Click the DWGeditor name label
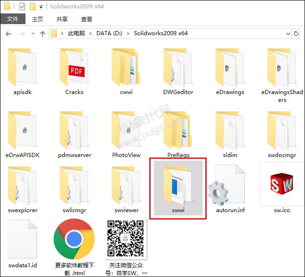Image resolution: width=305 pixels, height=277 pixels. click(178, 92)
